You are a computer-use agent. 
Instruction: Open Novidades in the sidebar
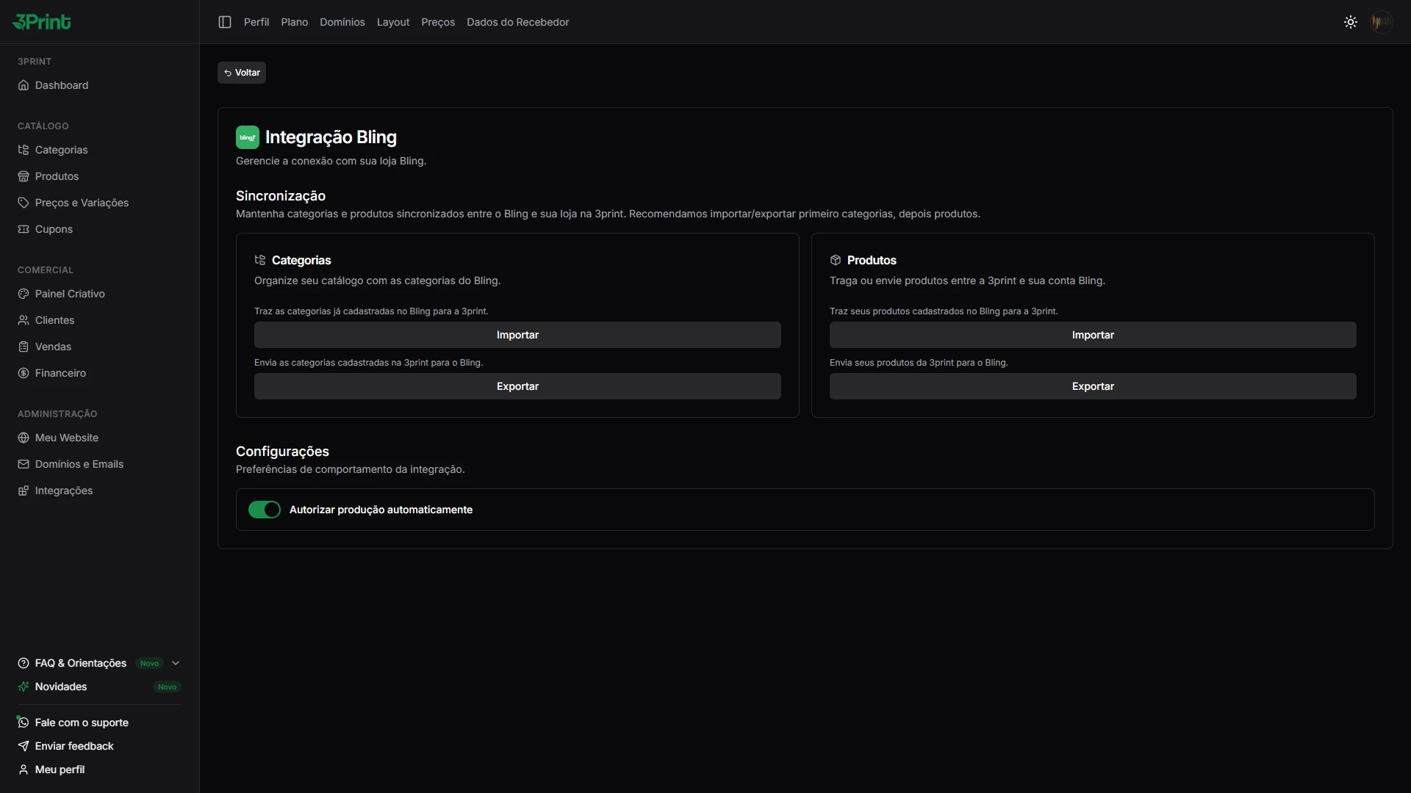[61, 687]
